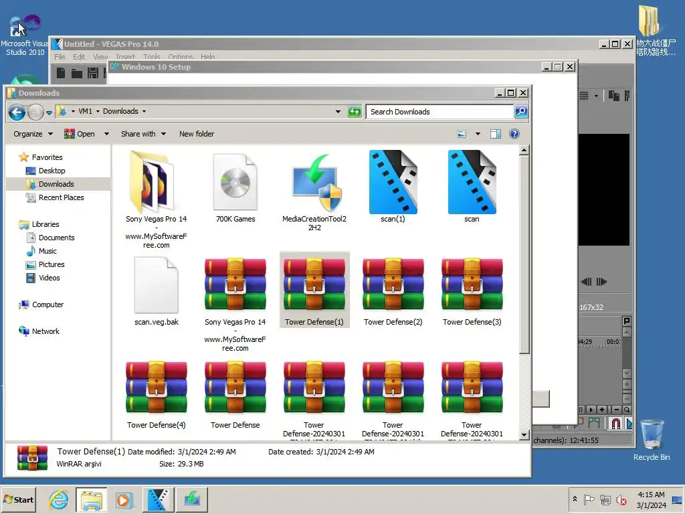This screenshot has width=685, height=514.
Task: Click the Open folder icon in VEGAS toolbar
Action: pyautogui.click(x=77, y=73)
